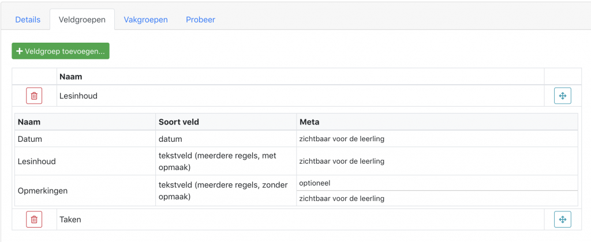Delete the Taken field group

coord(34,220)
